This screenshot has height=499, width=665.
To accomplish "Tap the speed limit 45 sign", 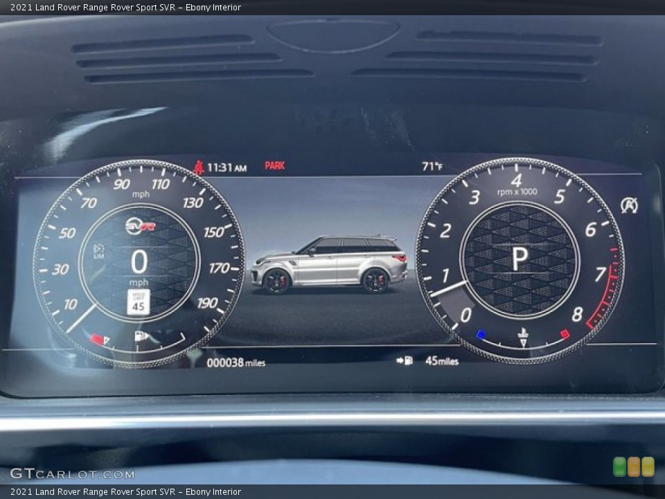I will pos(139,302).
